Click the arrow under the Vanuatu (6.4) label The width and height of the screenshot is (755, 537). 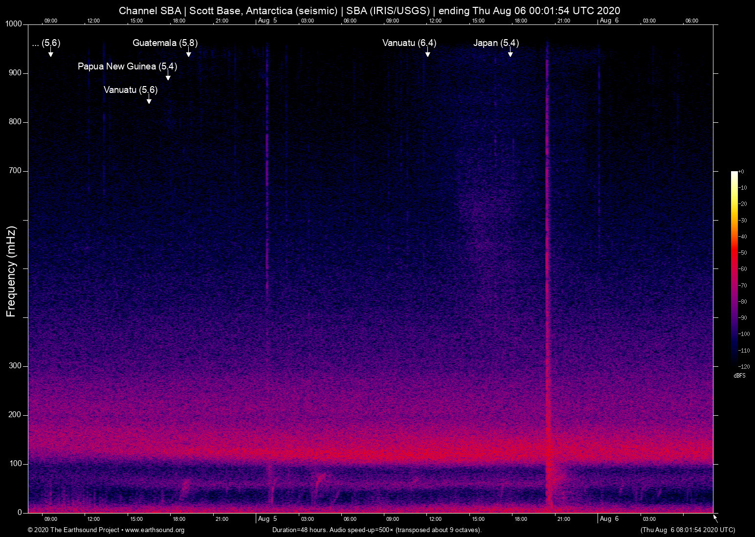click(x=427, y=53)
